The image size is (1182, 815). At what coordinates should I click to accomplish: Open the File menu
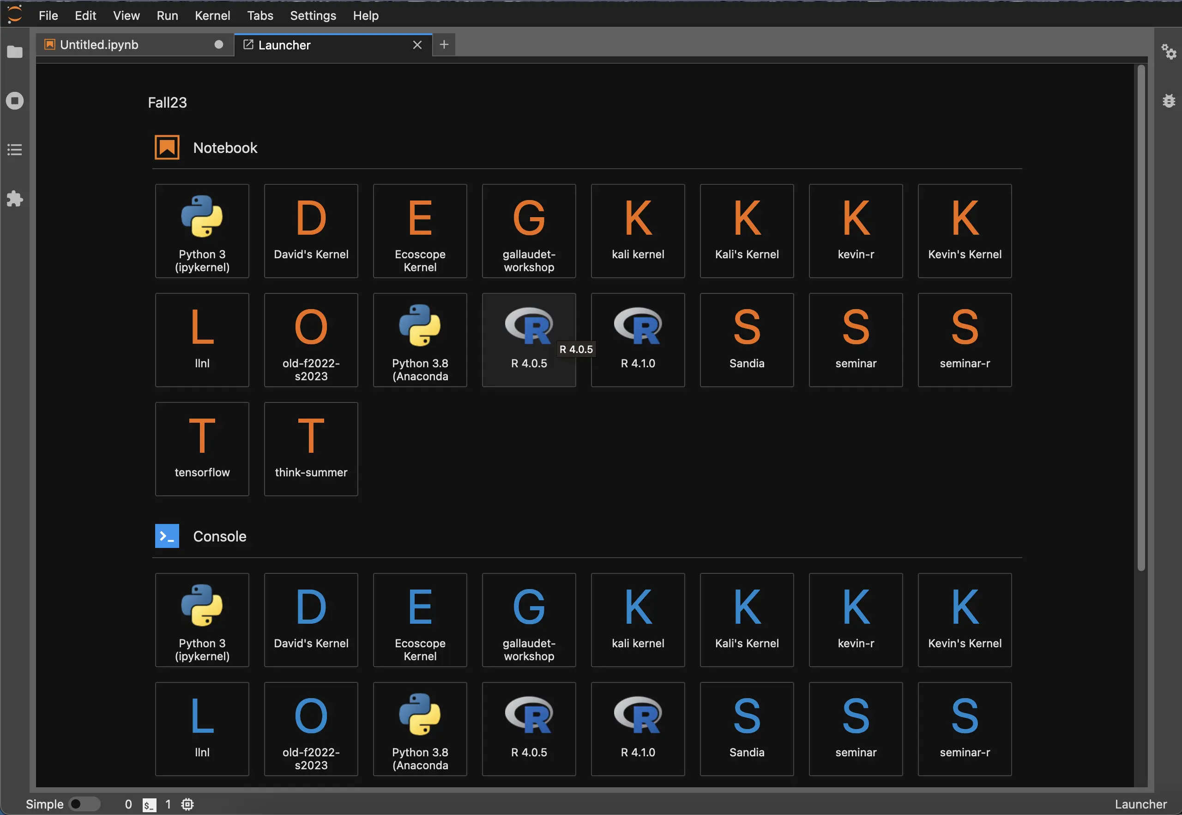[x=48, y=15]
